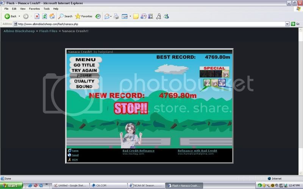Open the Windows Start menu

pos(11,186)
